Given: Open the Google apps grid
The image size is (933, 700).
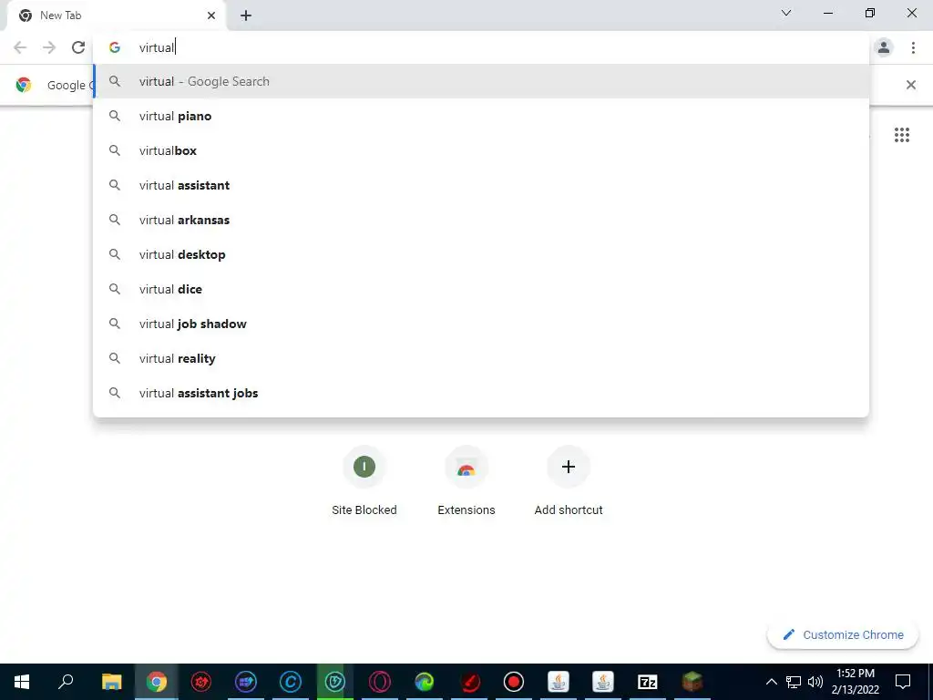Looking at the screenshot, I should click(x=902, y=135).
